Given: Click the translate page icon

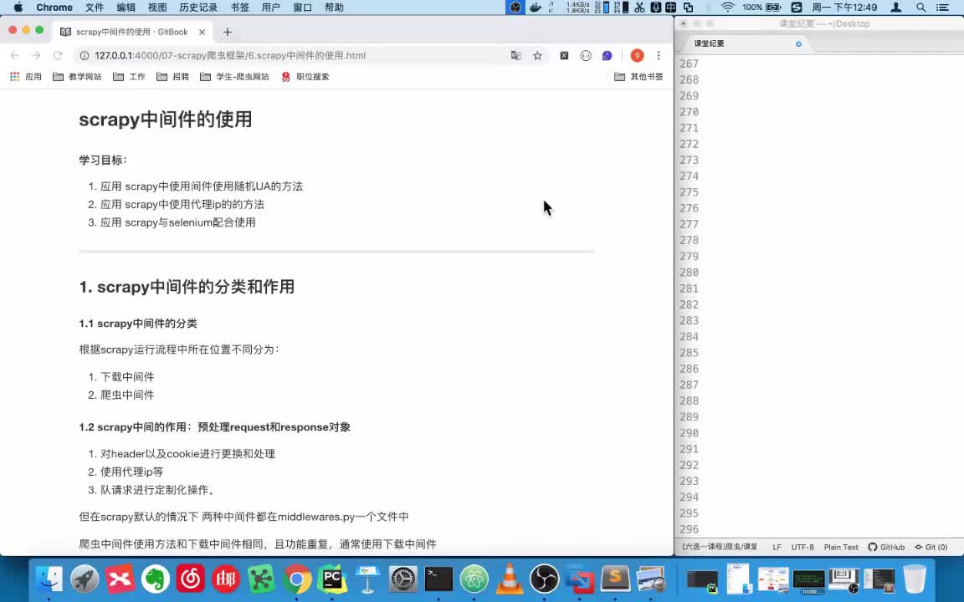Looking at the screenshot, I should 515,55.
